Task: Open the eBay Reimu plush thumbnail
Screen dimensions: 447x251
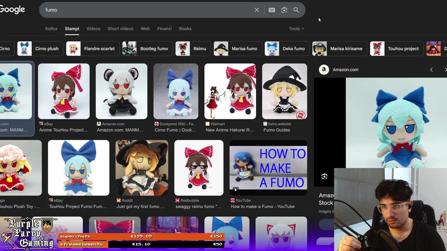Action: (64, 91)
